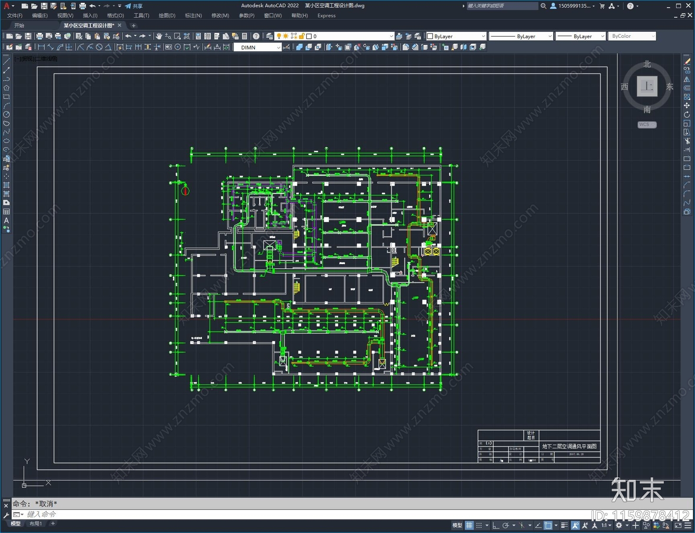Toggle Ortho mode in status bar
Screen dimensions: 695x533
coord(496,526)
